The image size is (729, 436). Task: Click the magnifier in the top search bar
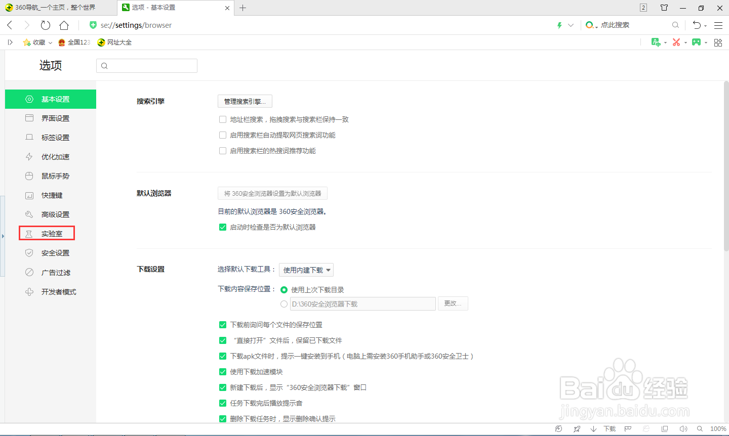tap(675, 25)
